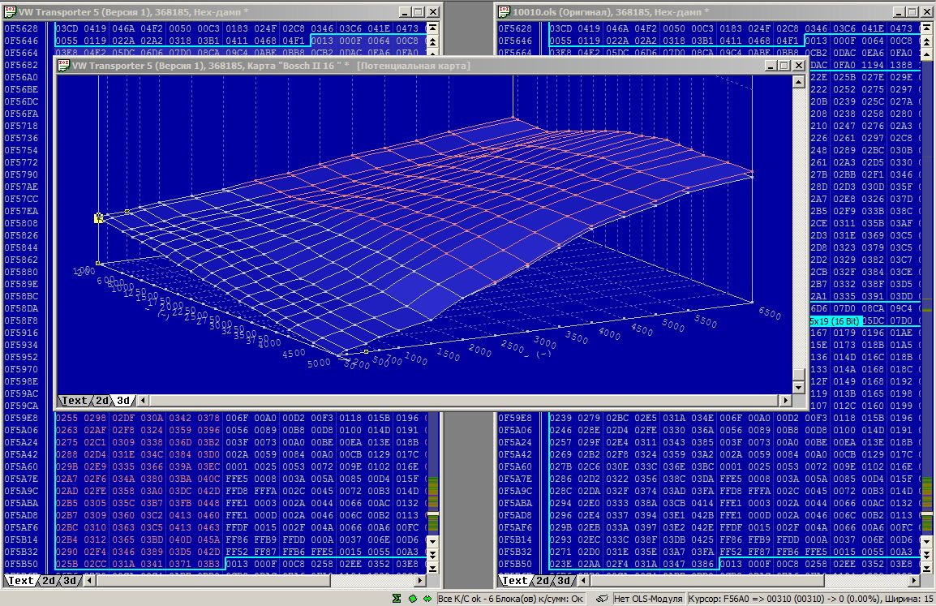Click "Нет OLS-Модуля" status bar entry

point(648,598)
